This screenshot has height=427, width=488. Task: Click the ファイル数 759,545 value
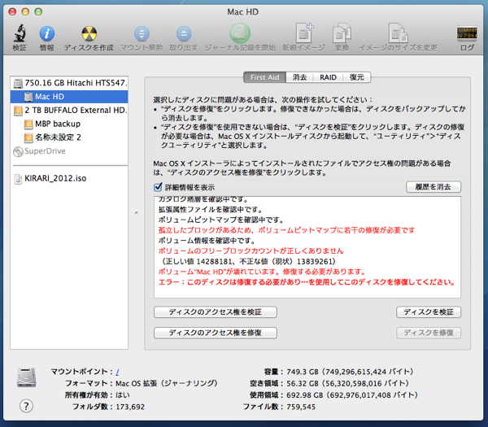click(x=301, y=407)
